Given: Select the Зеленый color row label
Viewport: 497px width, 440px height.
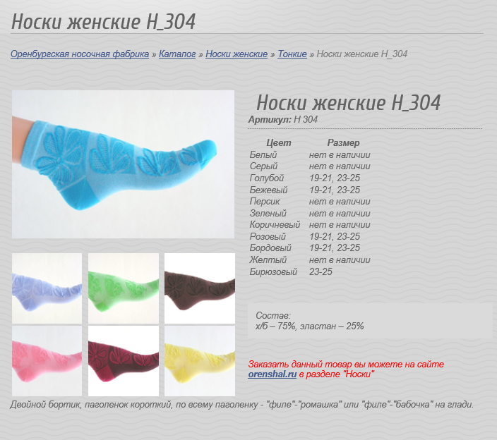Looking at the screenshot, I should (x=268, y=213).
